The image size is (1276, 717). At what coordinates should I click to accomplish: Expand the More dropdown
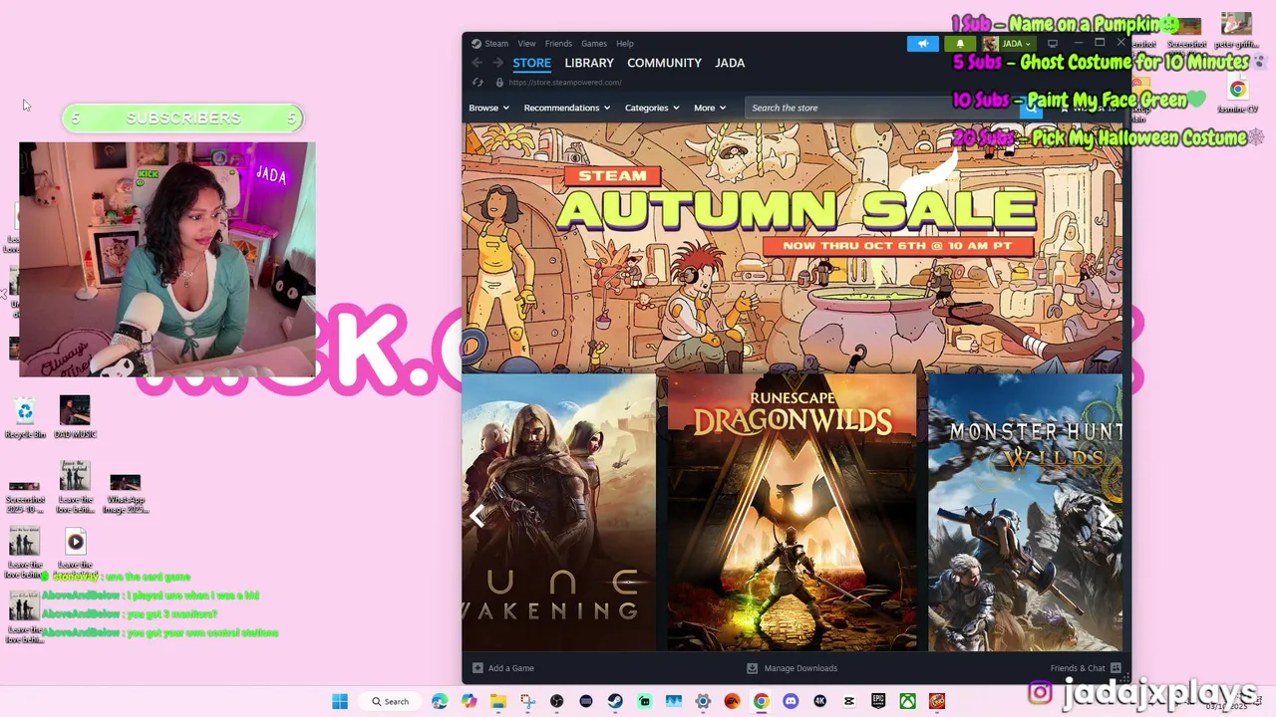pyautogui.click(x=710, y=108)
